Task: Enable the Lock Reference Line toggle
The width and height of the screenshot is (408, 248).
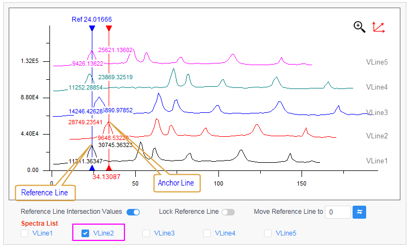Action: tap(228, 212)
